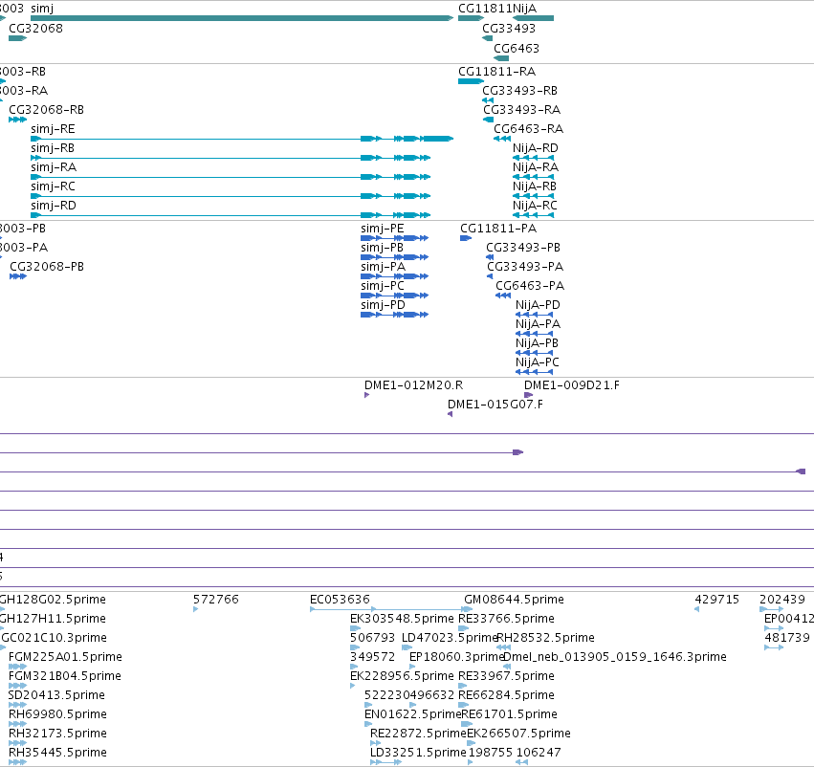Select the CG6463-RA transcript
The height and width of the screenshot is (767, 814).
tap(502, 139)
